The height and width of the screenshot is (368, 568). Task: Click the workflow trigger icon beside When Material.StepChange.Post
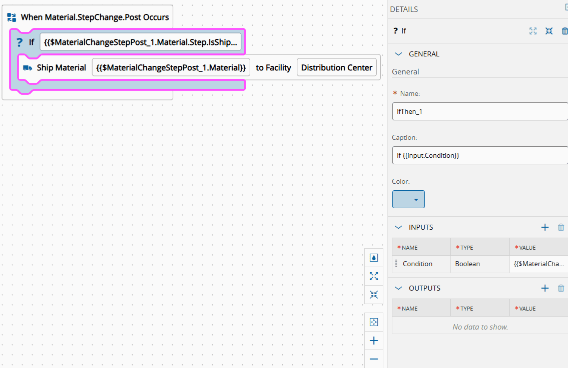coord(12,17)
